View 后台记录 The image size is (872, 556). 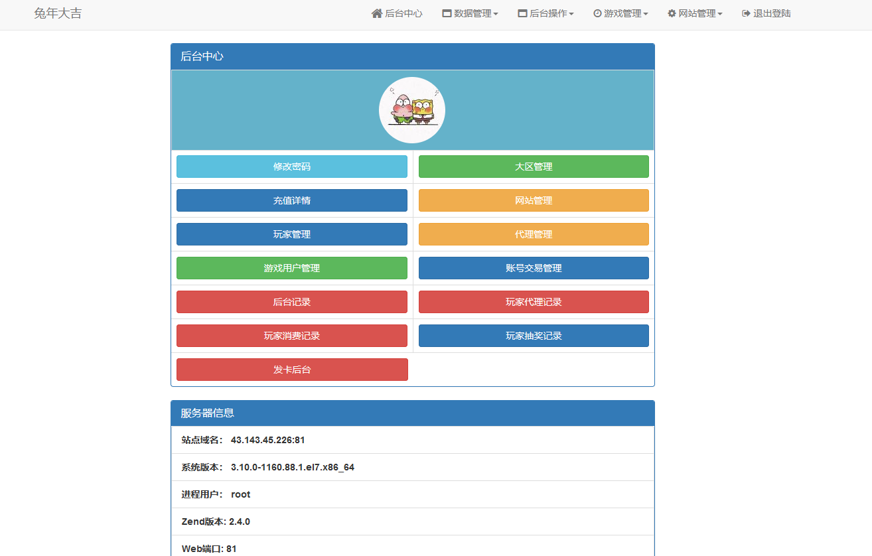(x=292, y=302)
